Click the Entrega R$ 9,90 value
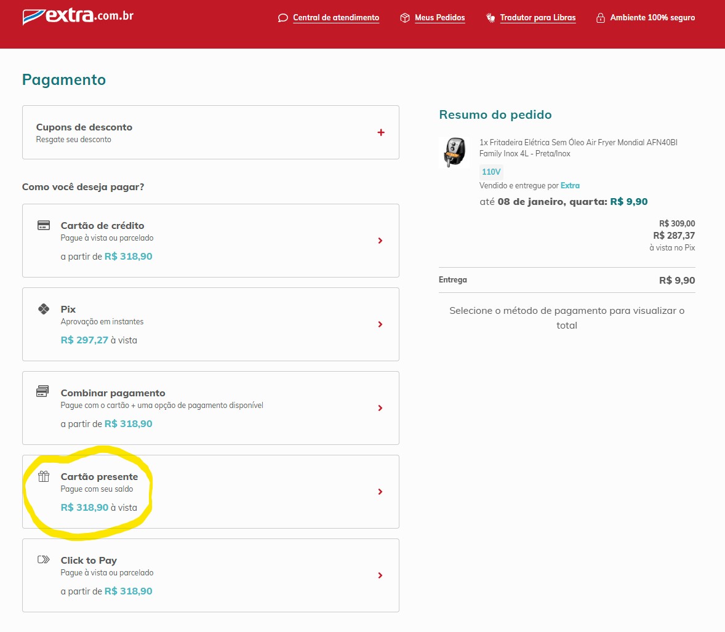This screenshot has height=632, width=725. 676,280
